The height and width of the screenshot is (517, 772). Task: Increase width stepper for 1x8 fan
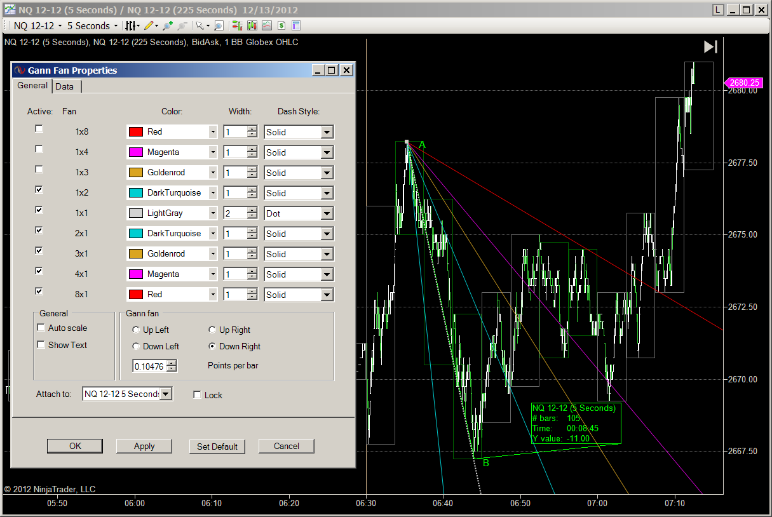coord(252,129)
